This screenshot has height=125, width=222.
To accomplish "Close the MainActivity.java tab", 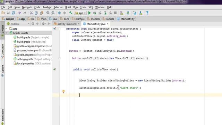I will coord(108,24).
